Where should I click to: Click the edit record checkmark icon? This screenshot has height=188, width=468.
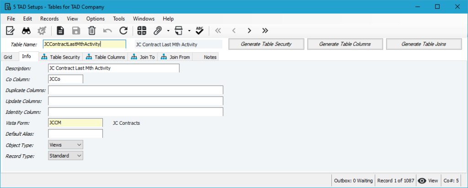point(11,30)
